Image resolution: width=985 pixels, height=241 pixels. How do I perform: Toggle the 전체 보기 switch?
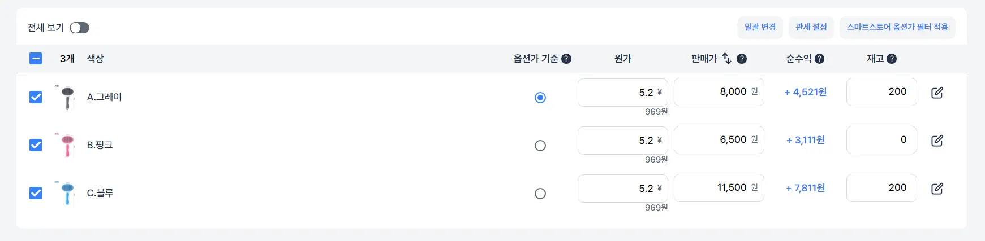(x=79, y=28)
